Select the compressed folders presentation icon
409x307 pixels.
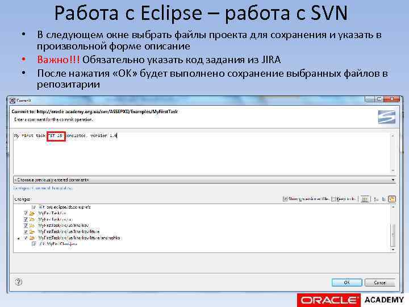(392, 199)
